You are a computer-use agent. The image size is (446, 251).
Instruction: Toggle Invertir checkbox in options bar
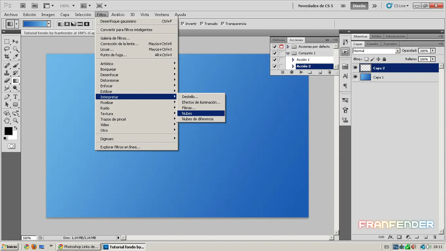(x=183, y=24)
